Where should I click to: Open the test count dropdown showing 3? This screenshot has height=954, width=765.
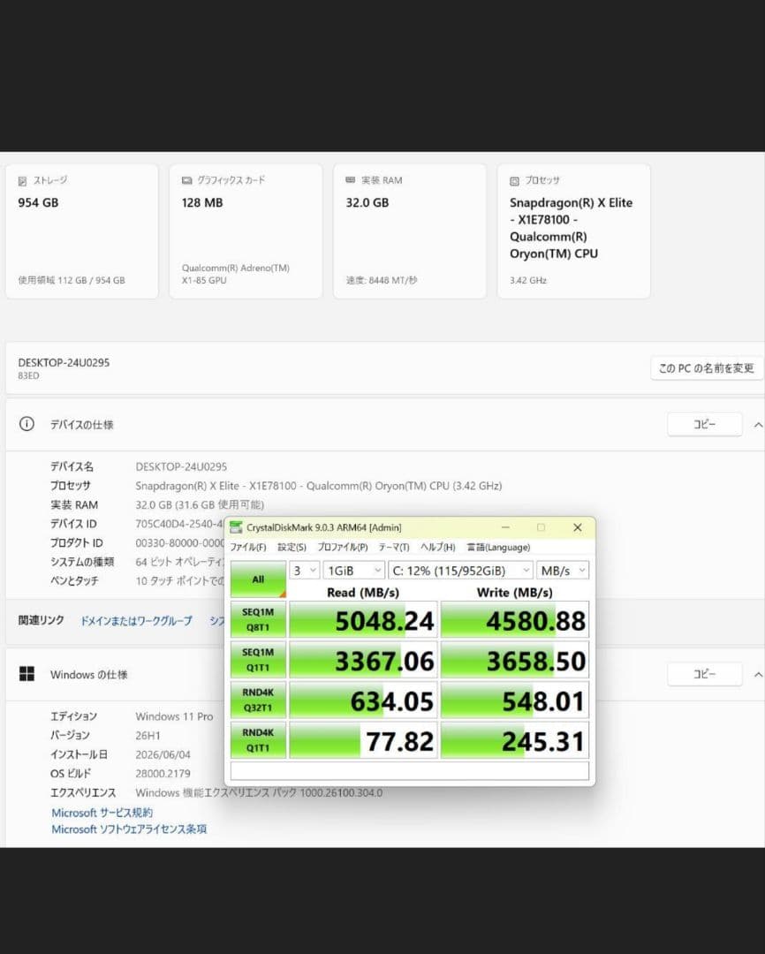pos(304,570)
